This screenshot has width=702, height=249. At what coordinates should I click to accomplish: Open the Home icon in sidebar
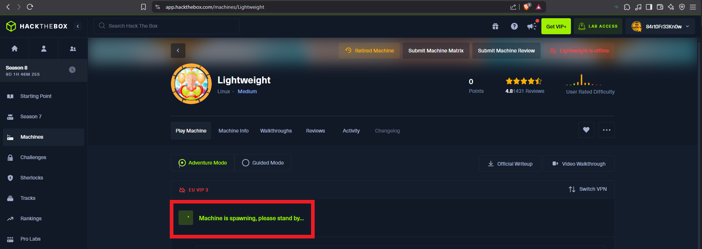pos(15,48)
